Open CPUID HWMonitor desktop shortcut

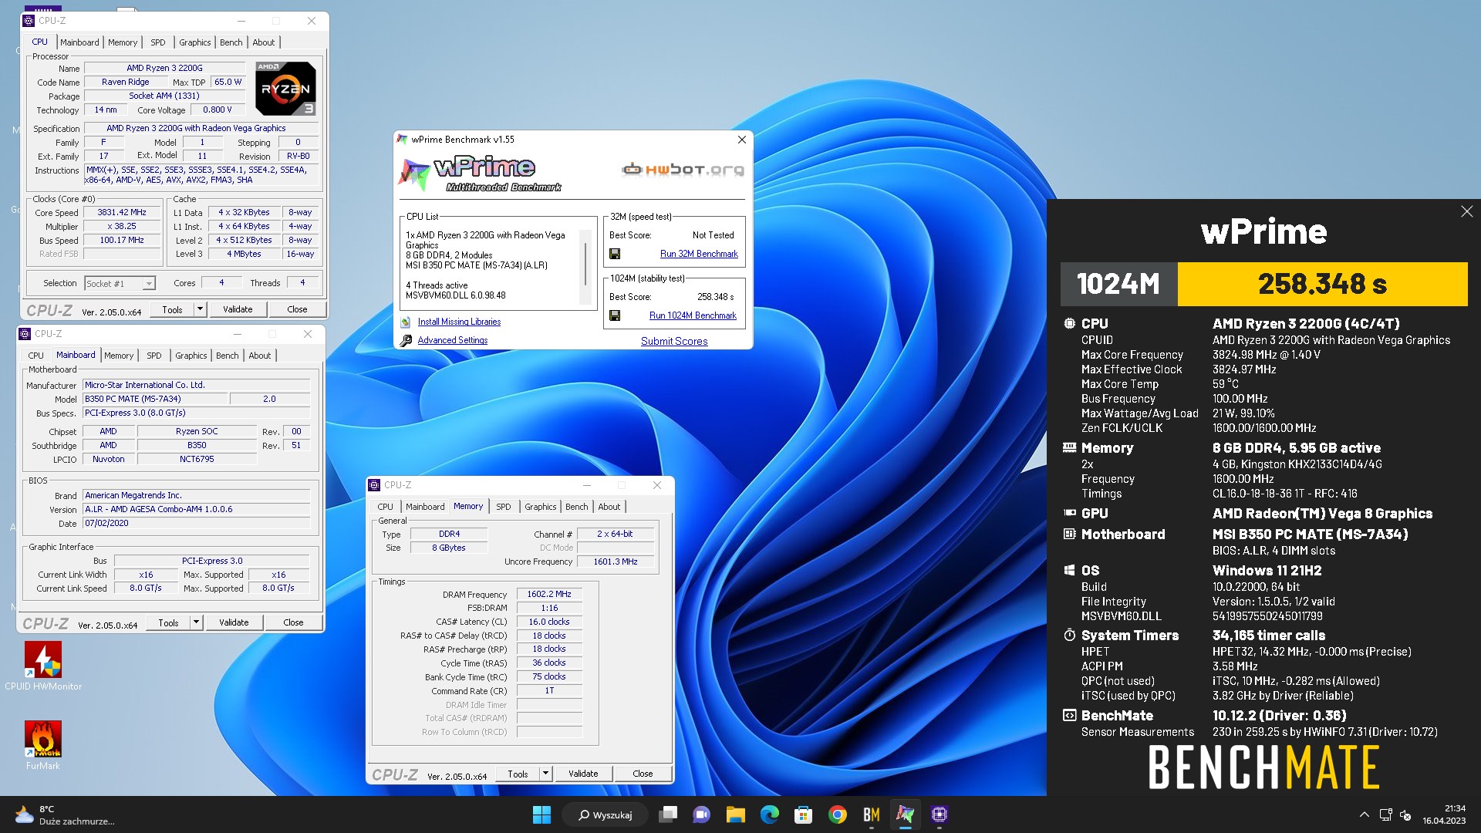click(43, 665)
